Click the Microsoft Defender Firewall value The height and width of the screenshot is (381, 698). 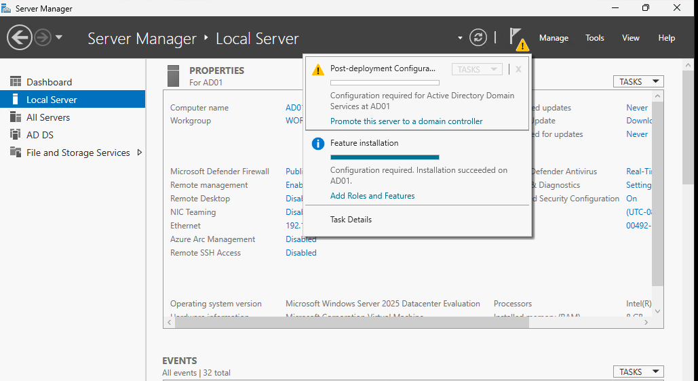[x=294, y=172]
